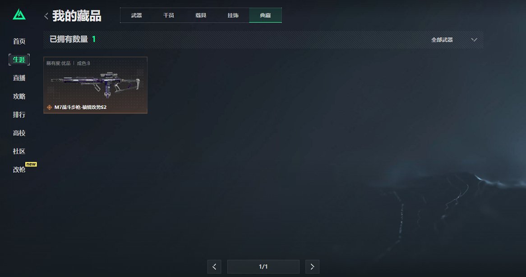Click the green triangle logo icon
This screenshot has width=526, height=277.
[19, 14]
